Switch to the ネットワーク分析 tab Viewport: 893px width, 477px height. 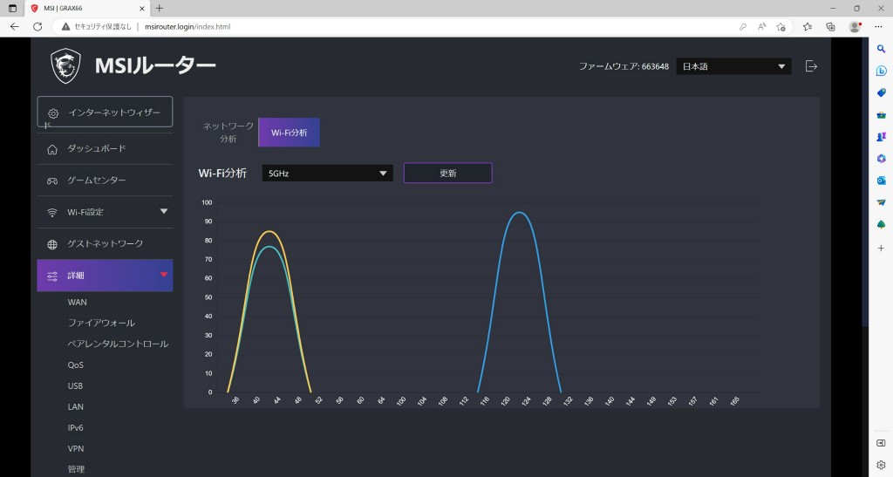point(221,133)
